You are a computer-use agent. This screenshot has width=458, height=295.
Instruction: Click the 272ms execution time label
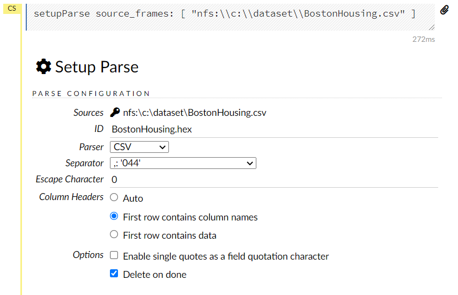coord(423,39)
